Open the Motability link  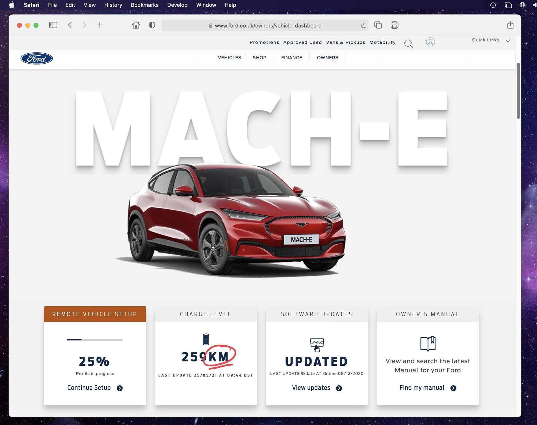pyautogui.click(x=382, y=42)
